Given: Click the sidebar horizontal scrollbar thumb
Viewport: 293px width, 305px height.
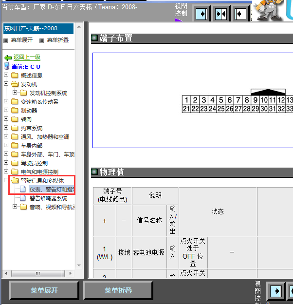Looking at the screenshot, I should click(x=38, y=273).
